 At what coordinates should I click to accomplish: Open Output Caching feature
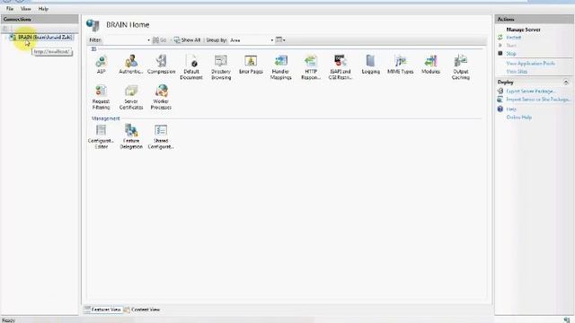[x=461, y=67]
